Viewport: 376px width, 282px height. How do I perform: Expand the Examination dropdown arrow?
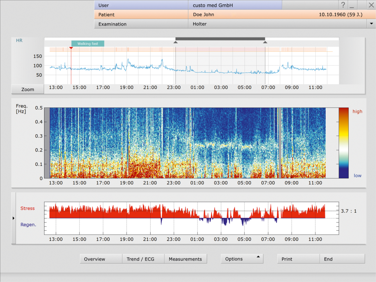[x=370, y=24]
